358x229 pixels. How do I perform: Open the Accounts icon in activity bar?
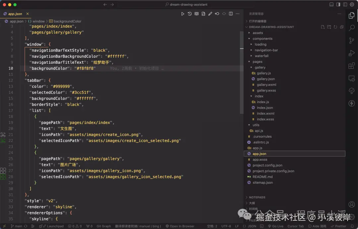click(352, 204)
